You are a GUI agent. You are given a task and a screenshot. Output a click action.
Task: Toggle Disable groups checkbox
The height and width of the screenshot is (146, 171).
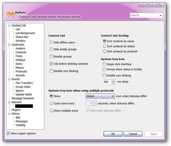pos(51,56)
